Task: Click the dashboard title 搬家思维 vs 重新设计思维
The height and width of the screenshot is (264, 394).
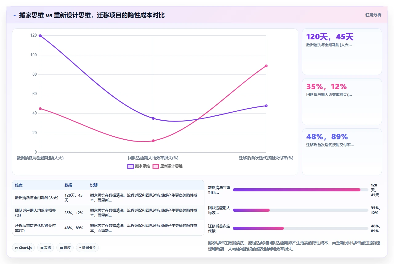Action: pos(92,15)
